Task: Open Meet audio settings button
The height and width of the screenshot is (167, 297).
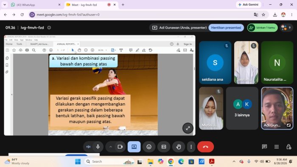Action: (88, 147)
